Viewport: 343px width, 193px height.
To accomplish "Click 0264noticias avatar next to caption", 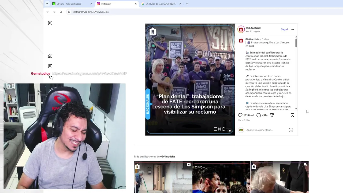I will pos(241,40).
